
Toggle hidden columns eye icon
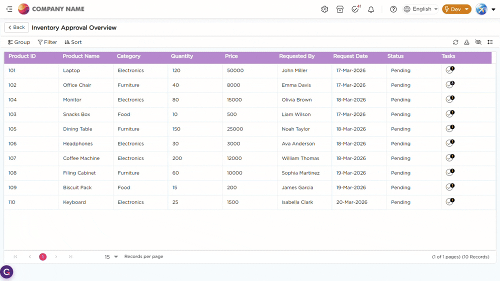point(478,42)
